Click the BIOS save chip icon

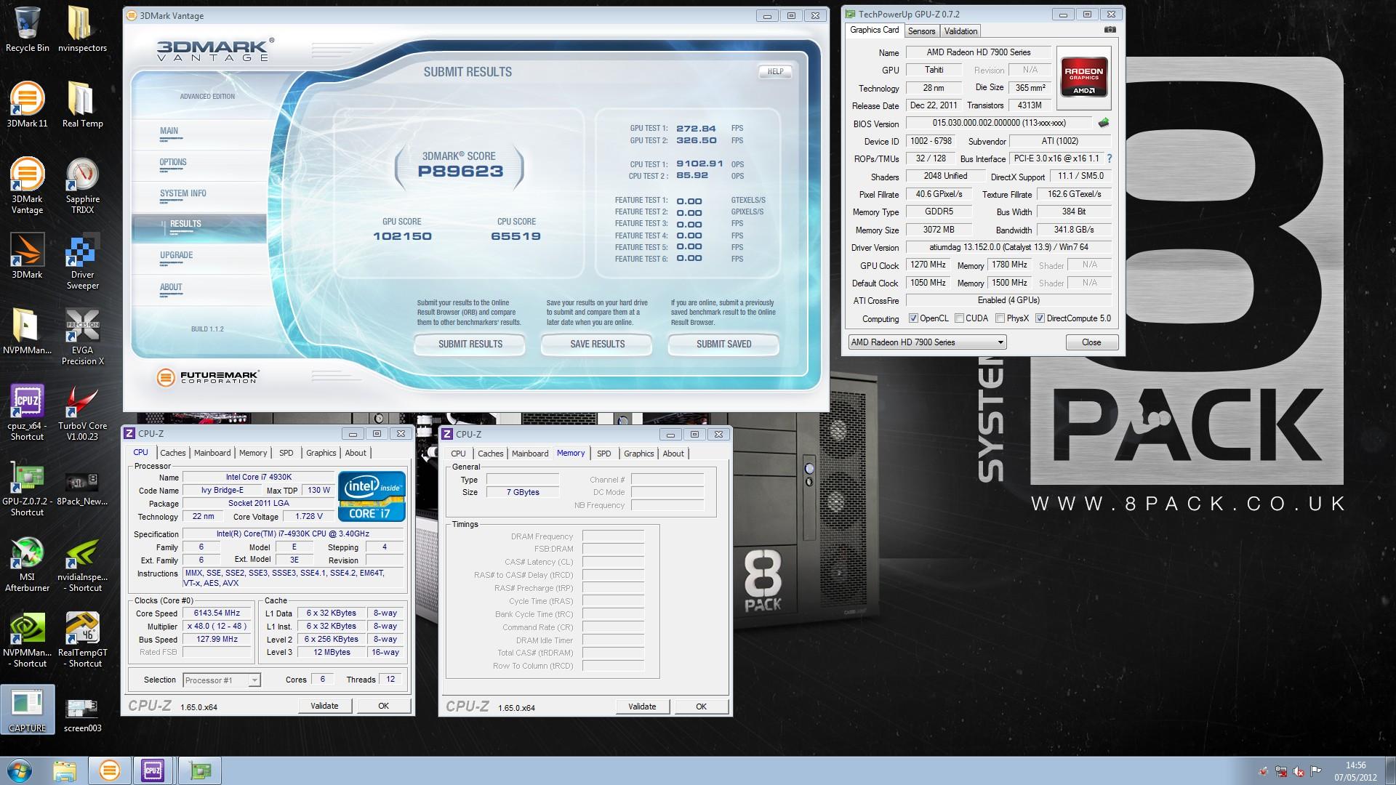pyautogui.click(x=1103, y=123)
